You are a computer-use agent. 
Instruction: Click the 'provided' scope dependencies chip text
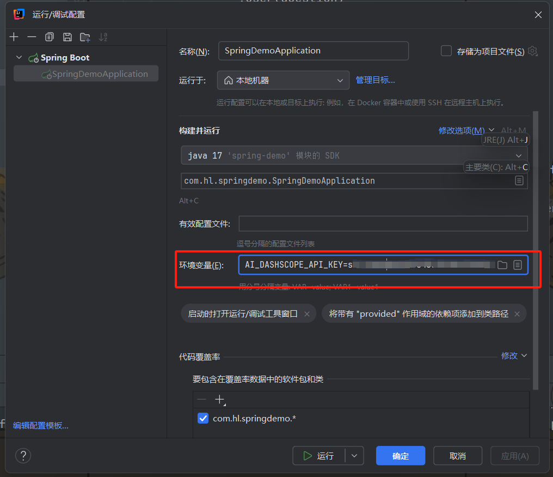pos(419,314)
